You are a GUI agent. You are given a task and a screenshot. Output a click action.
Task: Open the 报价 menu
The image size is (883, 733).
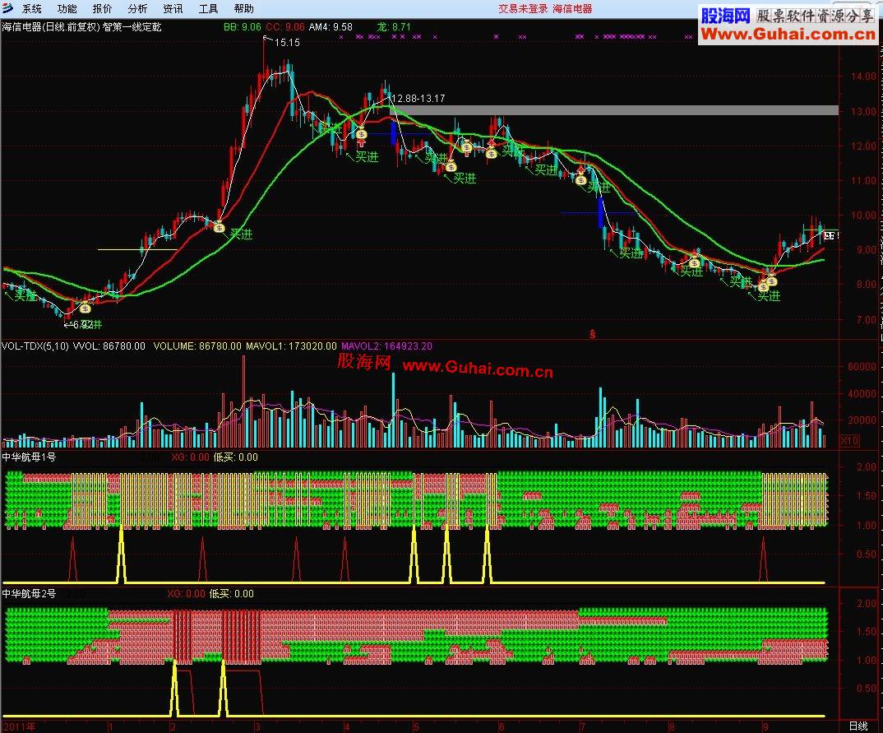103,8
